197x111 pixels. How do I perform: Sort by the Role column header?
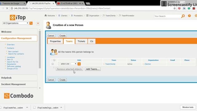coord(79,60)
